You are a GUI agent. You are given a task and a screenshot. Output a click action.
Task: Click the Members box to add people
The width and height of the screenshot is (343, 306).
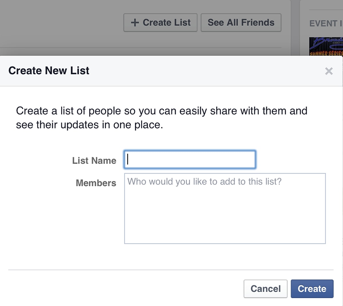[225, 208]
